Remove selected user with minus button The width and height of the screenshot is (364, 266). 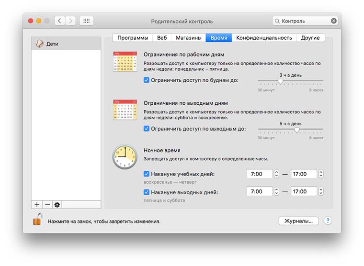pyautogui.click(x=47, y=205)
